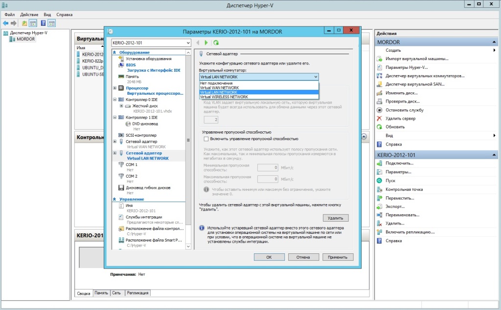Expand the Контроллер 0 IDE node
The width and height of the screenshot is (501, 310).
coord(114,100)
